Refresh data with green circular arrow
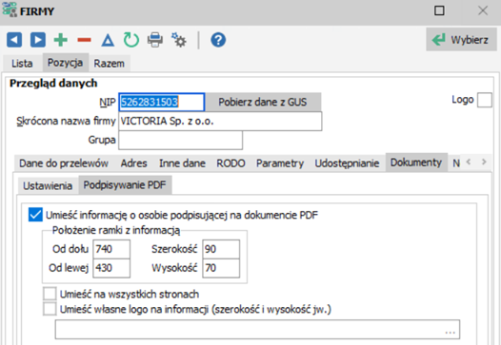This screenshot has width=501, height=345. [x=131, y=40]
